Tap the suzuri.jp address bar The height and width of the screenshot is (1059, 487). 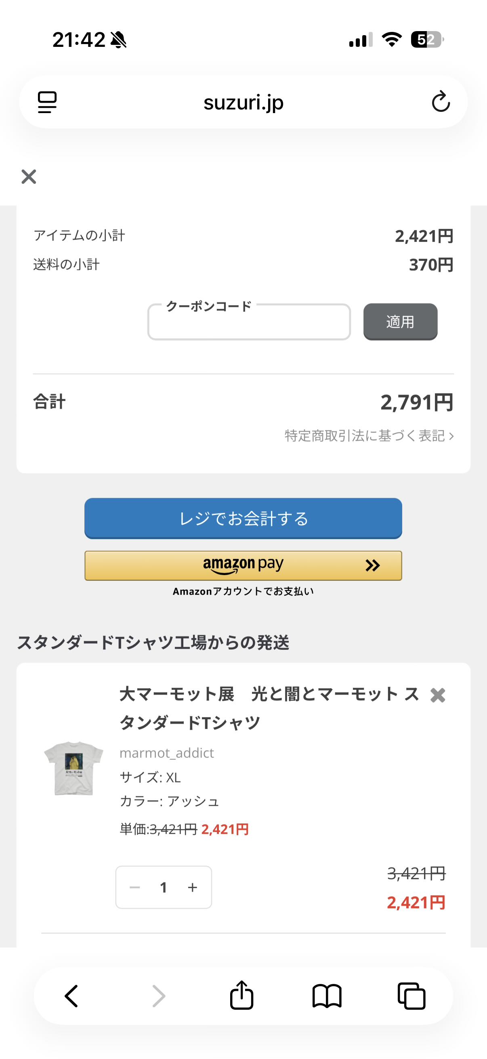243,102
